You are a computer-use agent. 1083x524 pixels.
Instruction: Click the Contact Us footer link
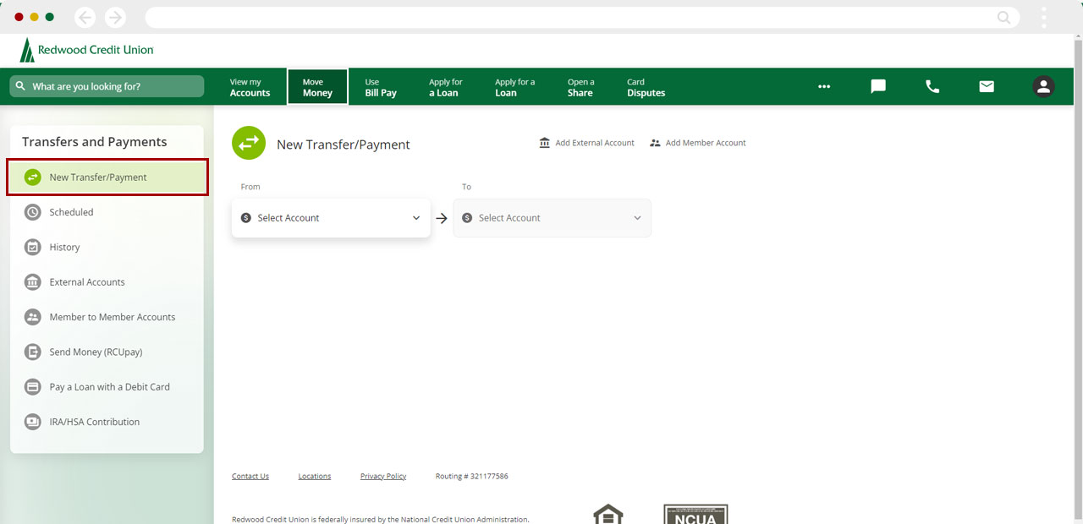coord(250,477)
